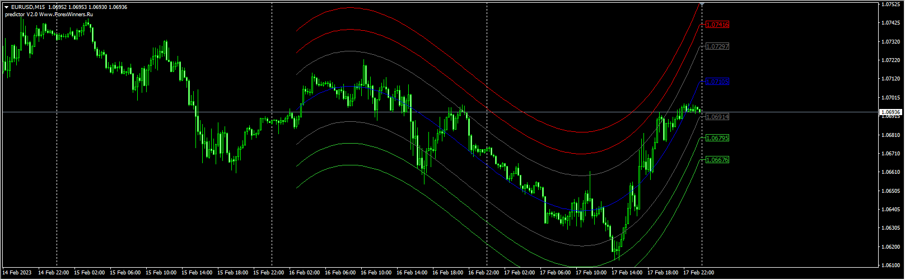The width and height of the screenshot is (905, 280).
Task: Click the 15 Feb 18:00 time label
Action: tap(233, 273)
